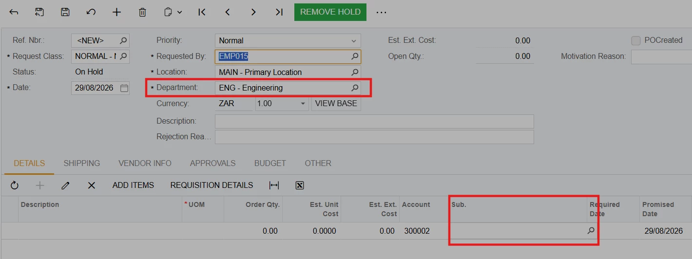The height and width of the screenshot is (259, 692).
Task: Click the ADD ITEMS button
Action: [x=133, y=185]
